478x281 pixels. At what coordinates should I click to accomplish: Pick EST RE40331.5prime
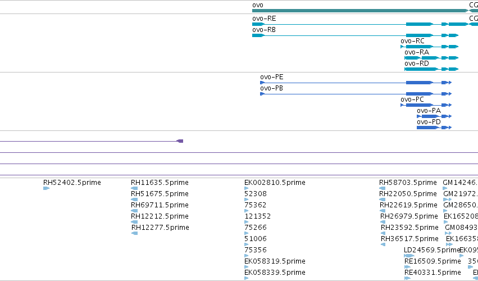(x=433, y=273)
